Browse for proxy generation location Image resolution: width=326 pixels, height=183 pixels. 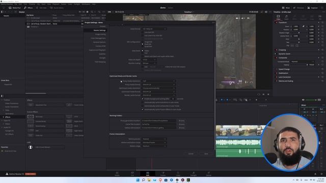[181, 120]
